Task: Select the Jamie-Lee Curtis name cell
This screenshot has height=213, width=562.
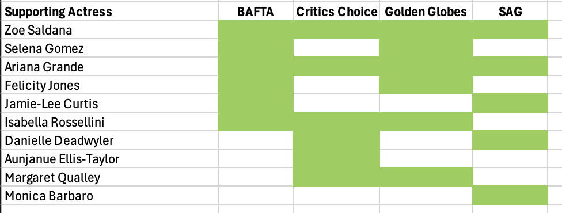Action: tap(110, 103)
